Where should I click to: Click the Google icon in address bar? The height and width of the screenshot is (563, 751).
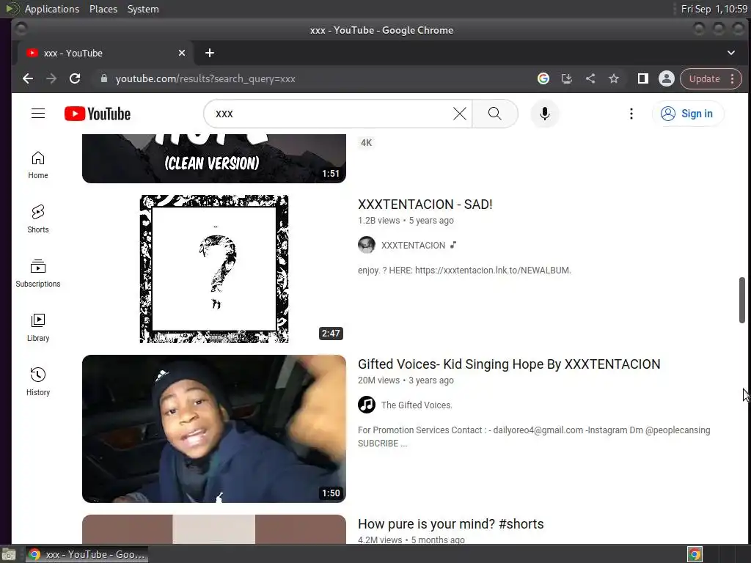pos(543,78)
